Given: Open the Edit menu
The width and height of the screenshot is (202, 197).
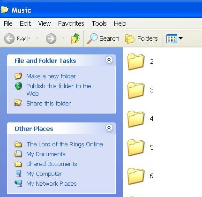Looking at the screenshot, I should coord(25,23).
